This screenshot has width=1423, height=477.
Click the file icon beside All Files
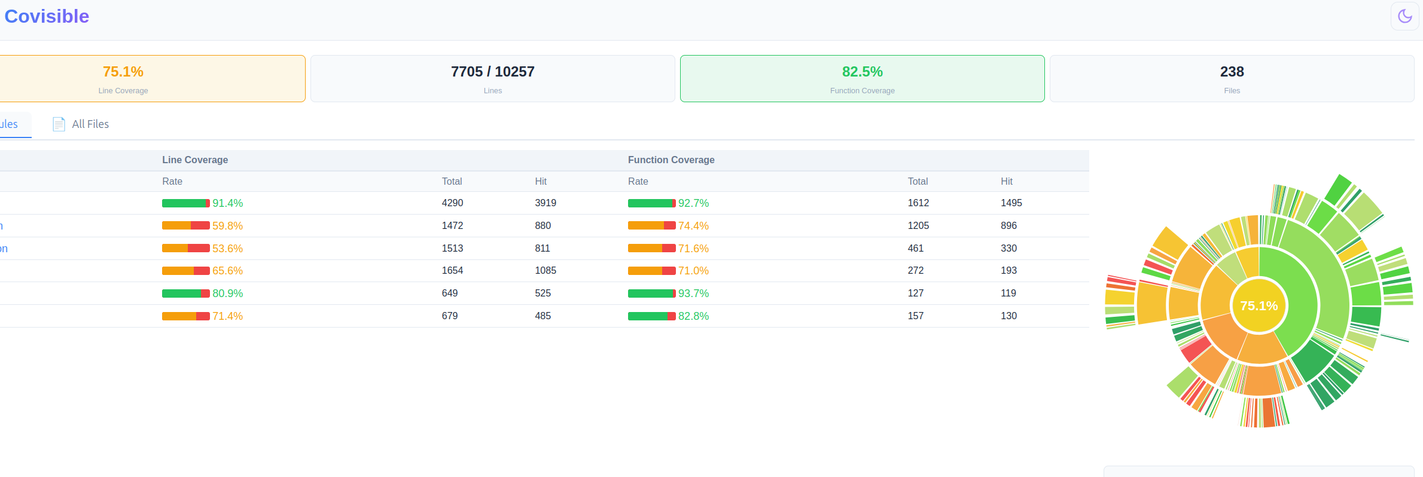[x=59, y=124]
